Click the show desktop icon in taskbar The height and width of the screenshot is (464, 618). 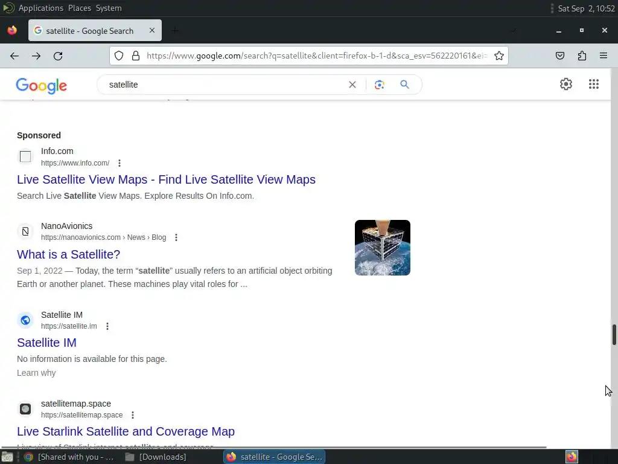click(7, 457)
